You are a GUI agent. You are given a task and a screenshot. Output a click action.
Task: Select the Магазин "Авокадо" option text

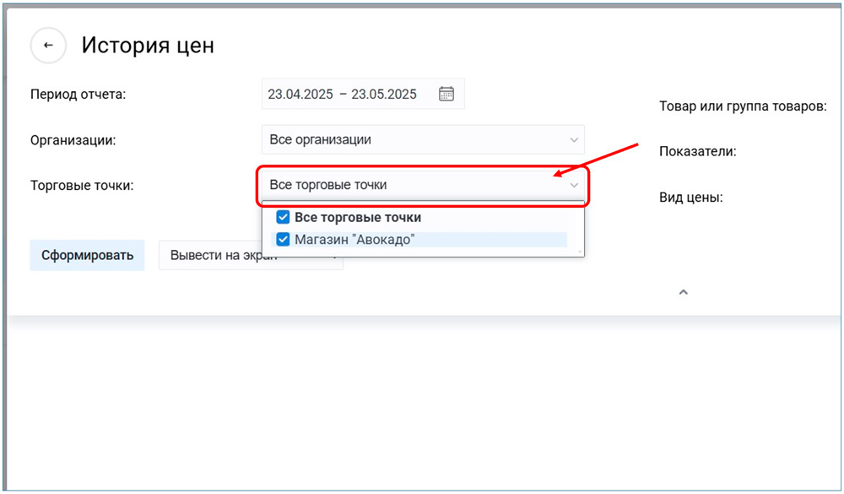pos(354,240)
